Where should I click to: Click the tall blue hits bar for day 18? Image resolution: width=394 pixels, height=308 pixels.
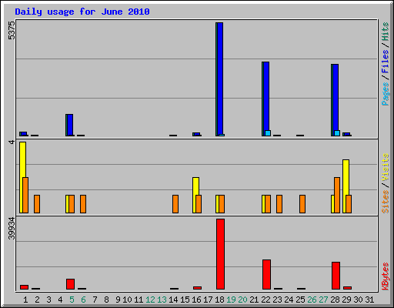click(x=220, y=79)
